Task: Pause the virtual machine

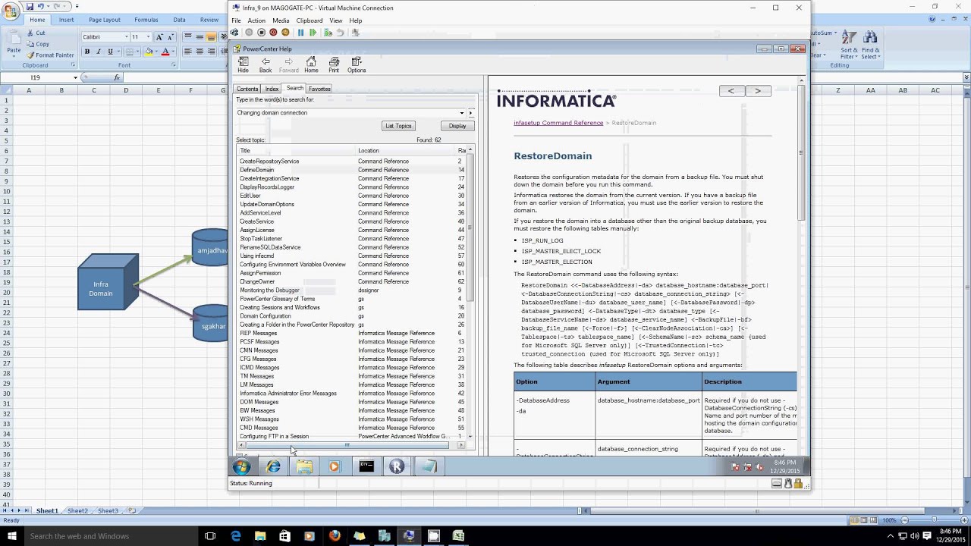Action: click(300, 33)
